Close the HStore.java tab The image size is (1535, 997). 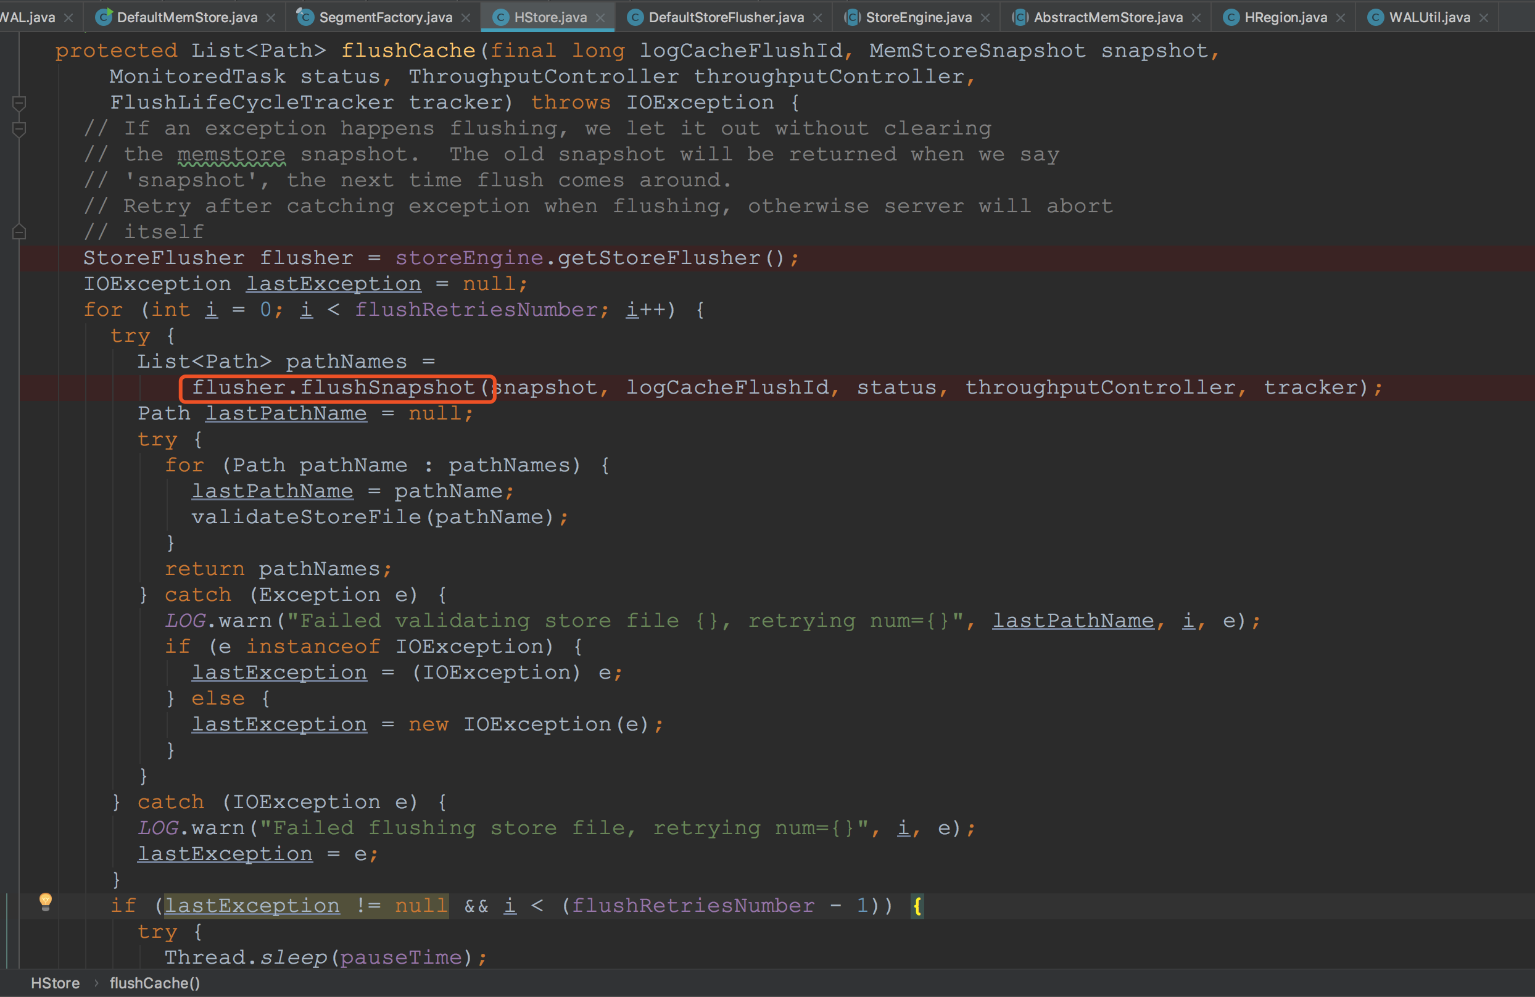600,18
